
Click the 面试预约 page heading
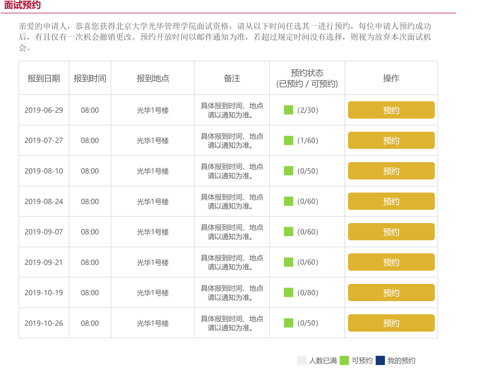[x=22, y=5]
